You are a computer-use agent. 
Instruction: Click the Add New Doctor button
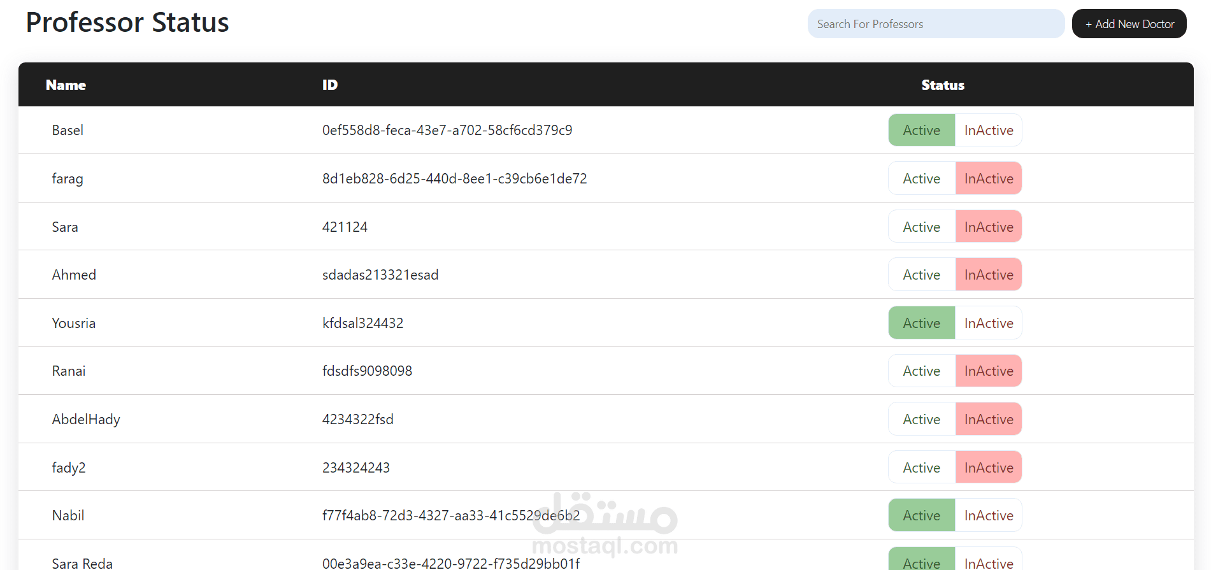pos(1129,24)
